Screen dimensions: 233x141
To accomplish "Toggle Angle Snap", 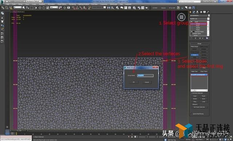I will point(77,8).
